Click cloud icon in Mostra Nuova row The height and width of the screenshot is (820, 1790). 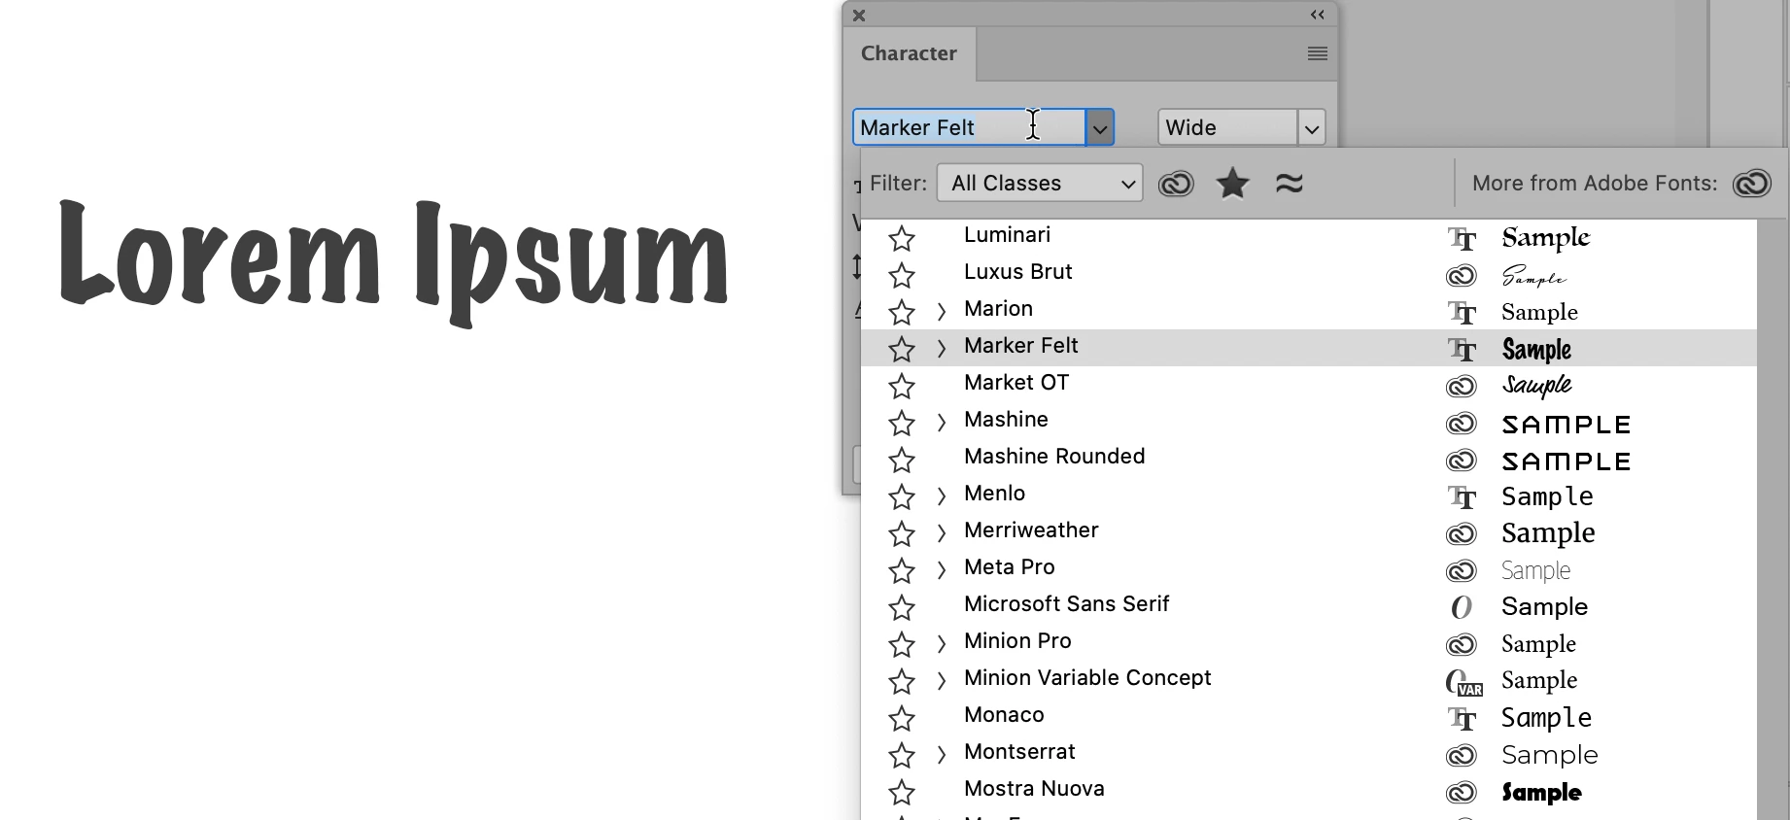1462,793
